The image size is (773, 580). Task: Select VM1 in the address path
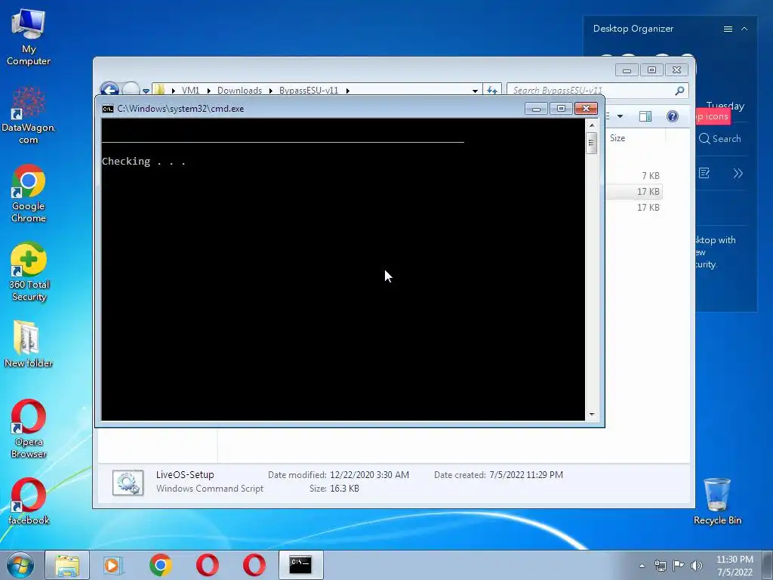(190, 91)
